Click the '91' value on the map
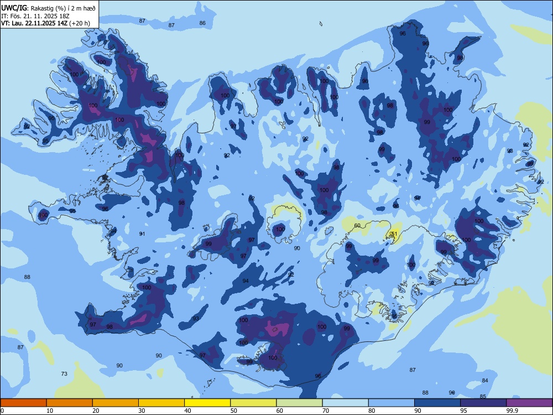The width and height of the screenshot is (553, 415). pos(142,234)
